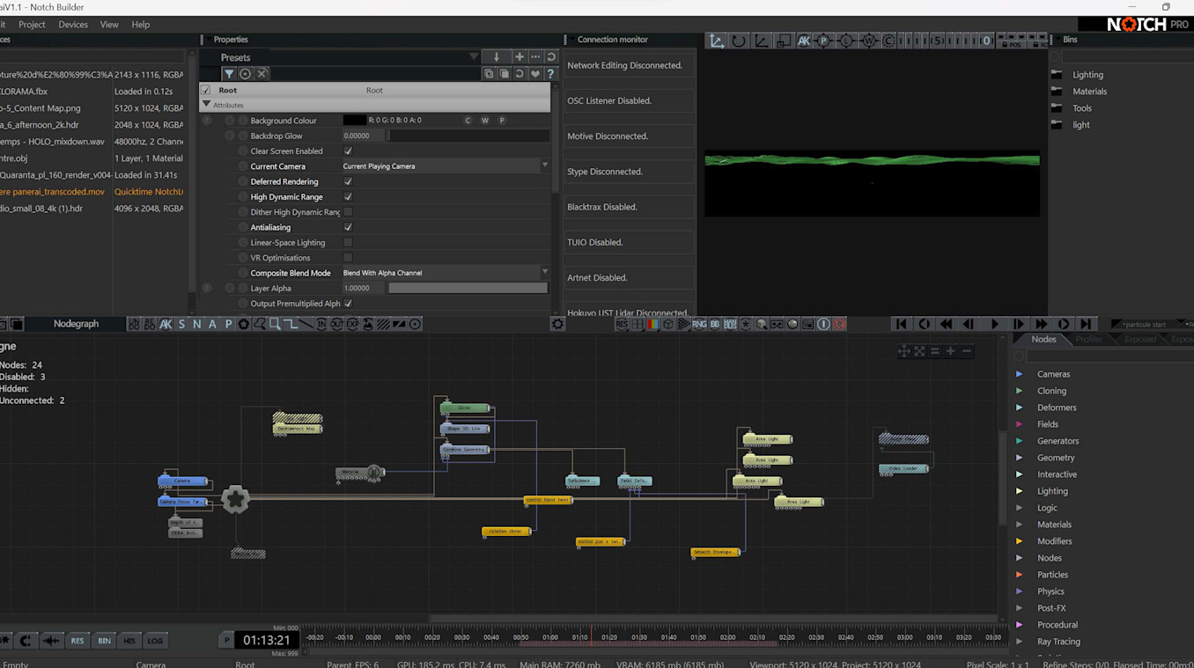Expand the Deformers node category
This screenshot has width=1194, height=668.
[1020, 407]
